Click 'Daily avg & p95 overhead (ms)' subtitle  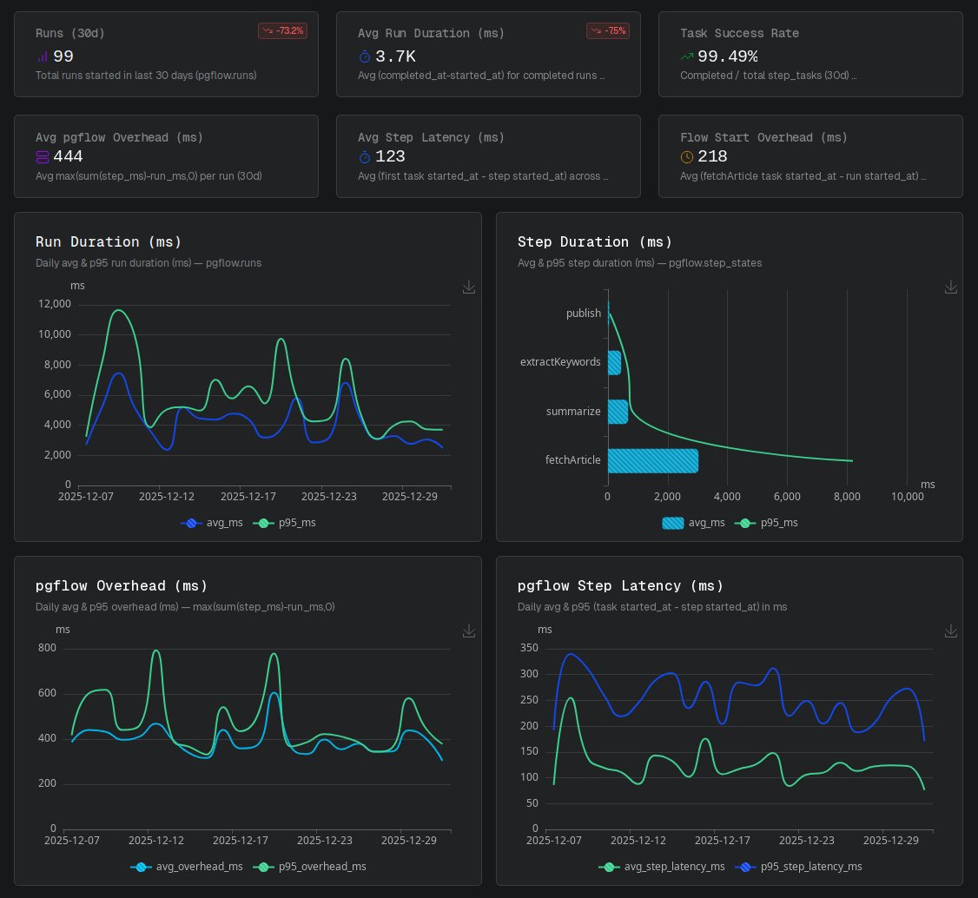tap(185, 607)
